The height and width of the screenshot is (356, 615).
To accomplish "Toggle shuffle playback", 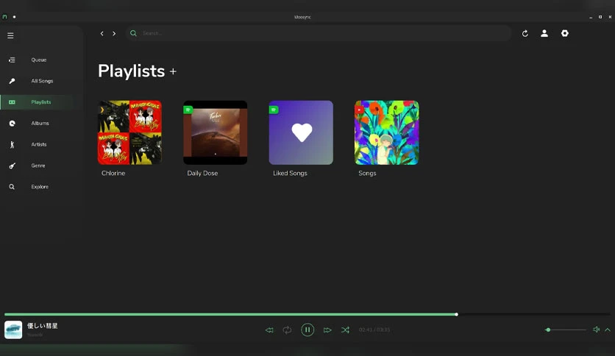I will 345,330.
